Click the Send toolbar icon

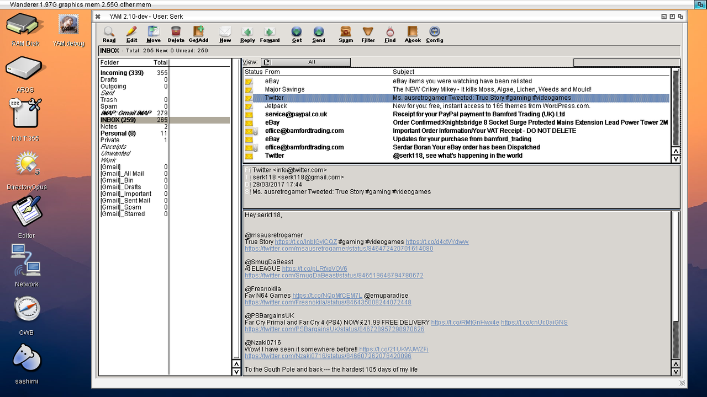tap(319, 34)
